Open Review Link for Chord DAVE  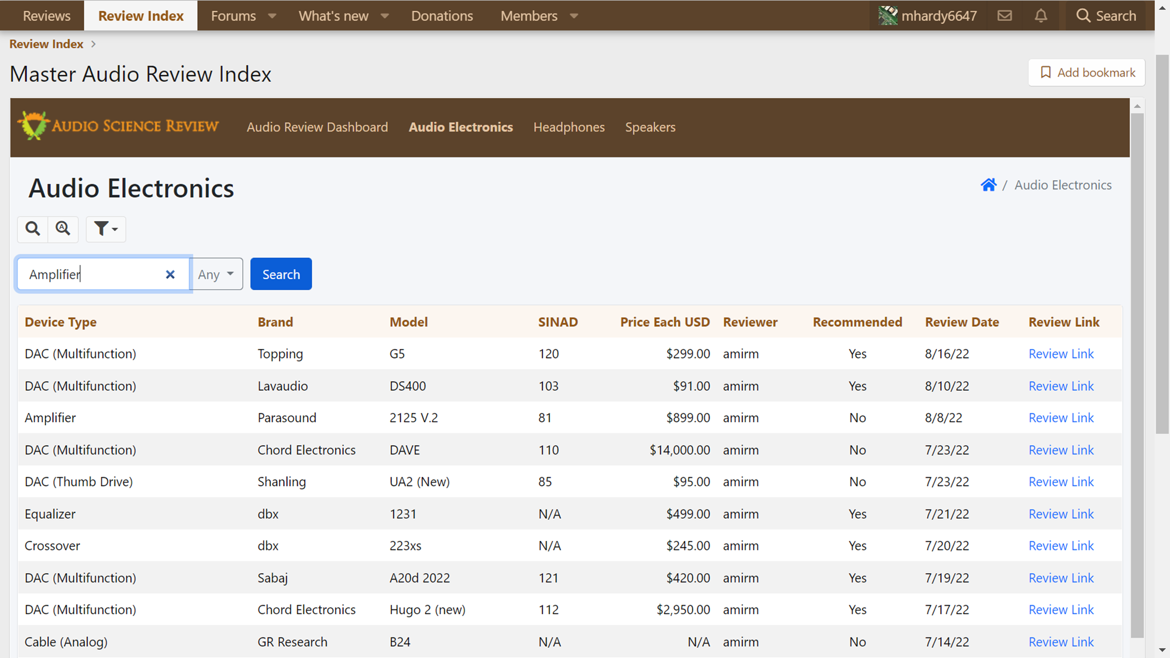[1061, 450]
